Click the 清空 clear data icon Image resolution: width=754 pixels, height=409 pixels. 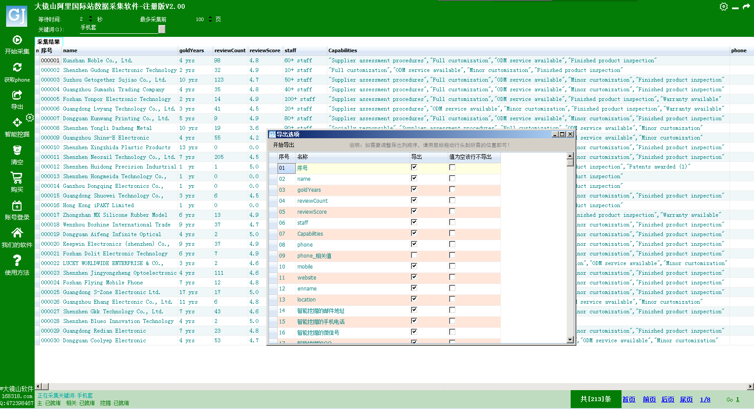point(17,151)
